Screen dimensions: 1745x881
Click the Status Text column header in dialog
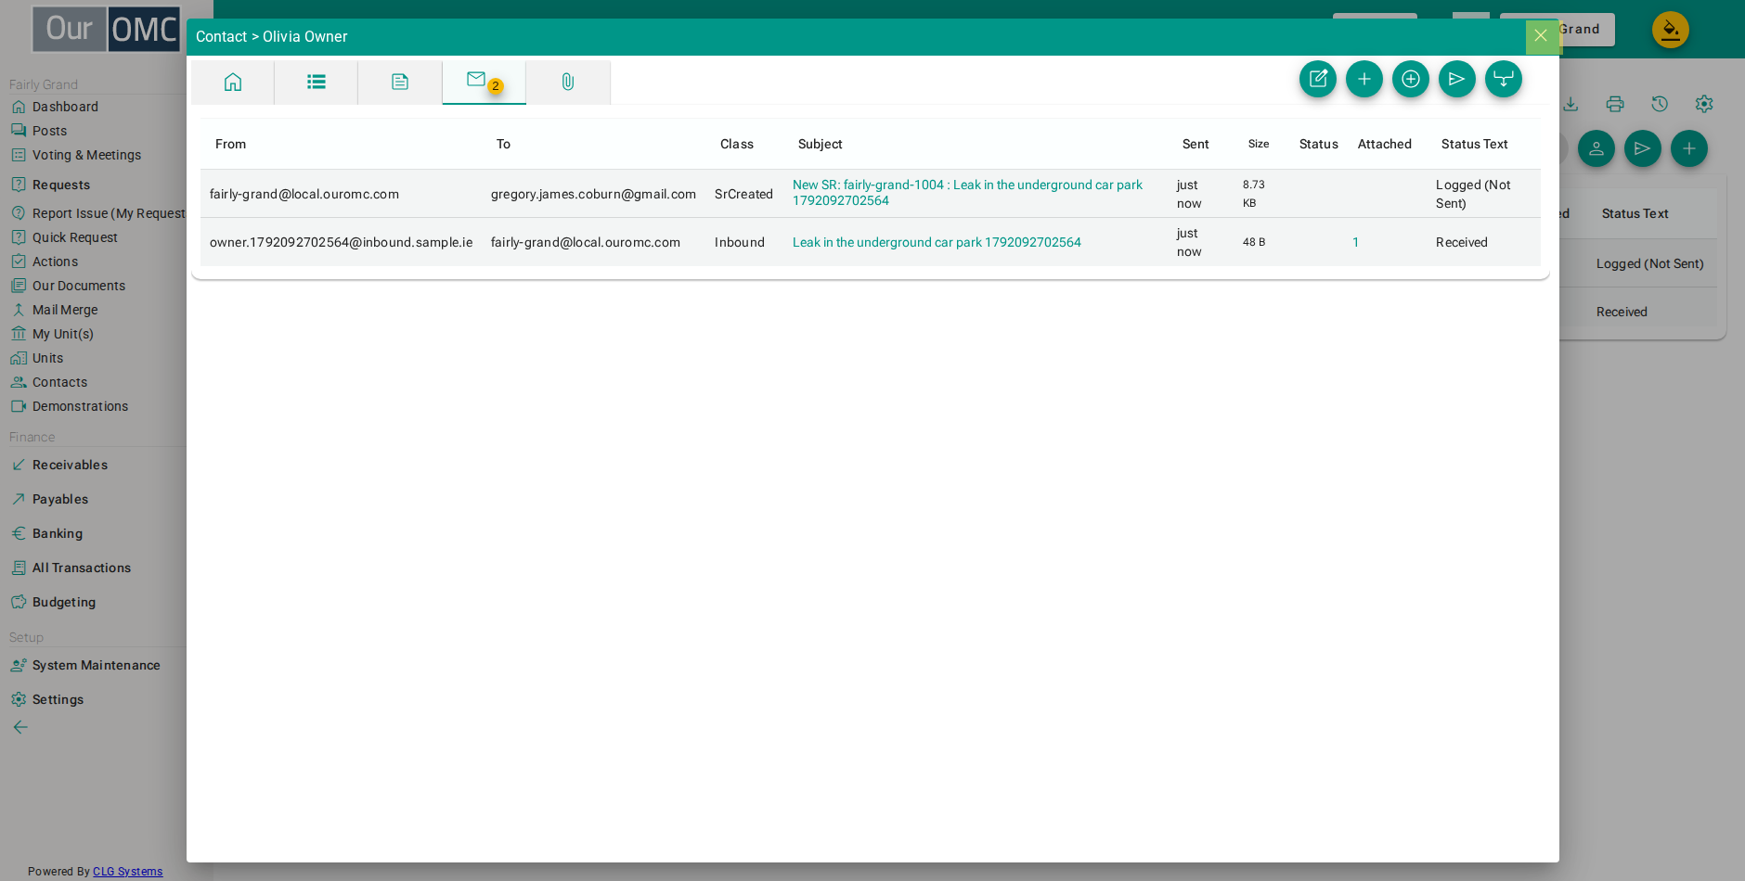coord(1474,144)
